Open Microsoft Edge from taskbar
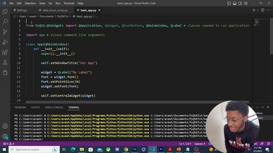The image size is (273, 153). [x=73, y=149]
